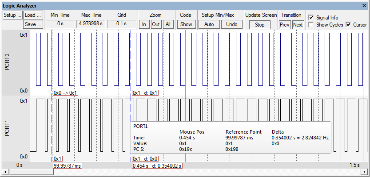Click the '99.99787 ms' time label
Viewport: 370px width, 177px height.
(x=68, y=166)
